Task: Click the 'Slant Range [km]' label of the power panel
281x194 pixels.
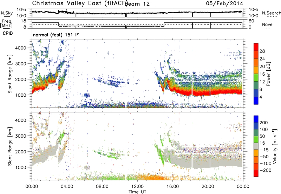Action: coord(10,74)
